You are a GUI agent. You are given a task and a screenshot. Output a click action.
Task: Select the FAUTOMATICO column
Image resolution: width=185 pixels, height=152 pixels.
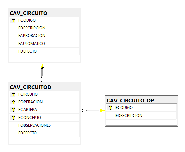click(x=44, y=44)
